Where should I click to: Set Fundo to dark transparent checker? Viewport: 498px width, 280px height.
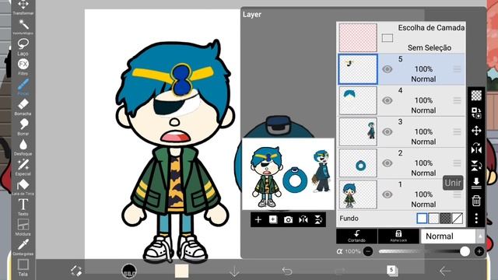tap(445, 219)
